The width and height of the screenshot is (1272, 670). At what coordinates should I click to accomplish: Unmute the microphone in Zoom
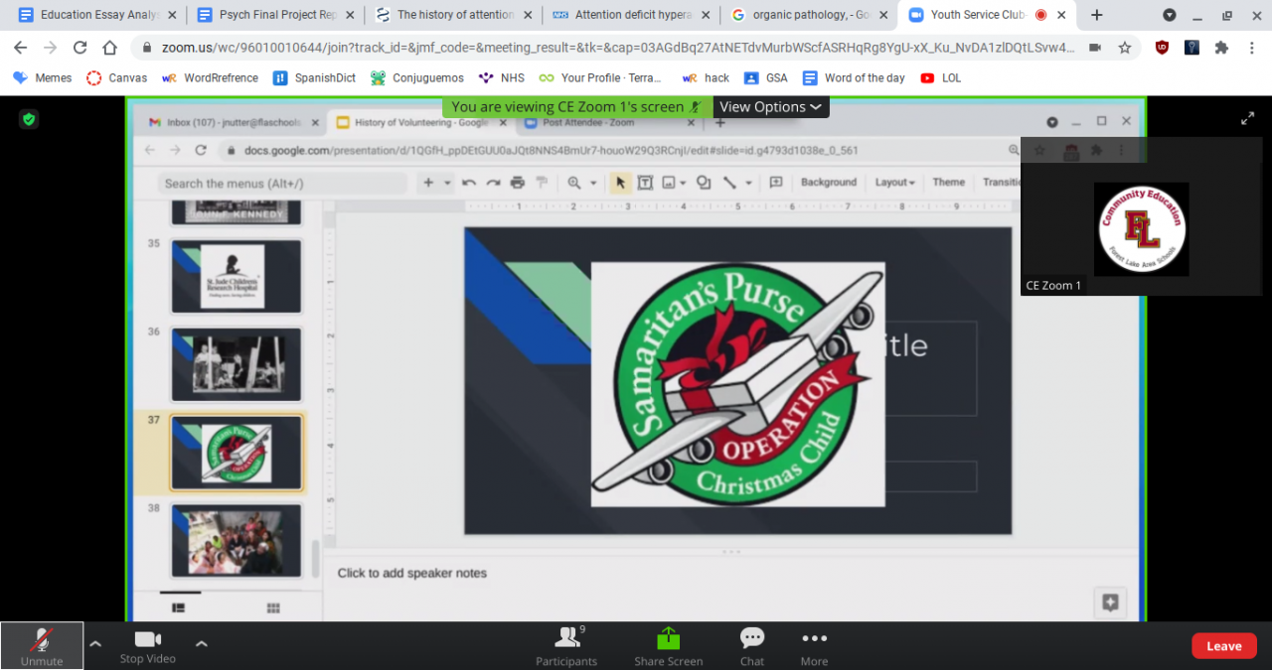point(42,645)
